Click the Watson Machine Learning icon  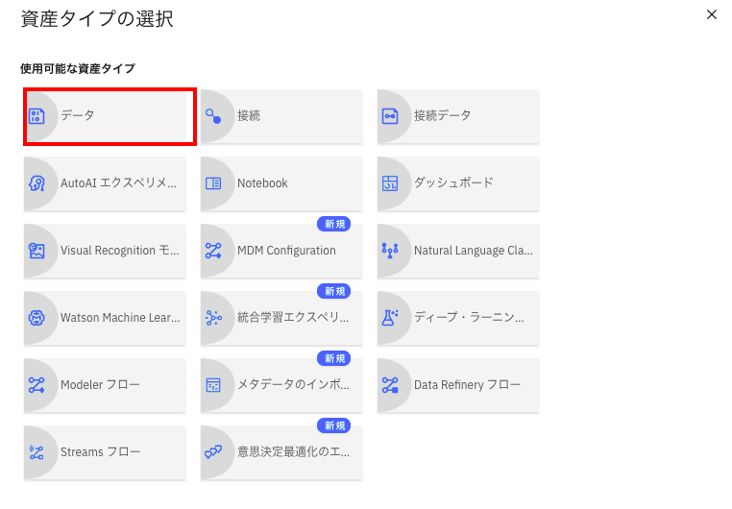[x=37, y=318]
